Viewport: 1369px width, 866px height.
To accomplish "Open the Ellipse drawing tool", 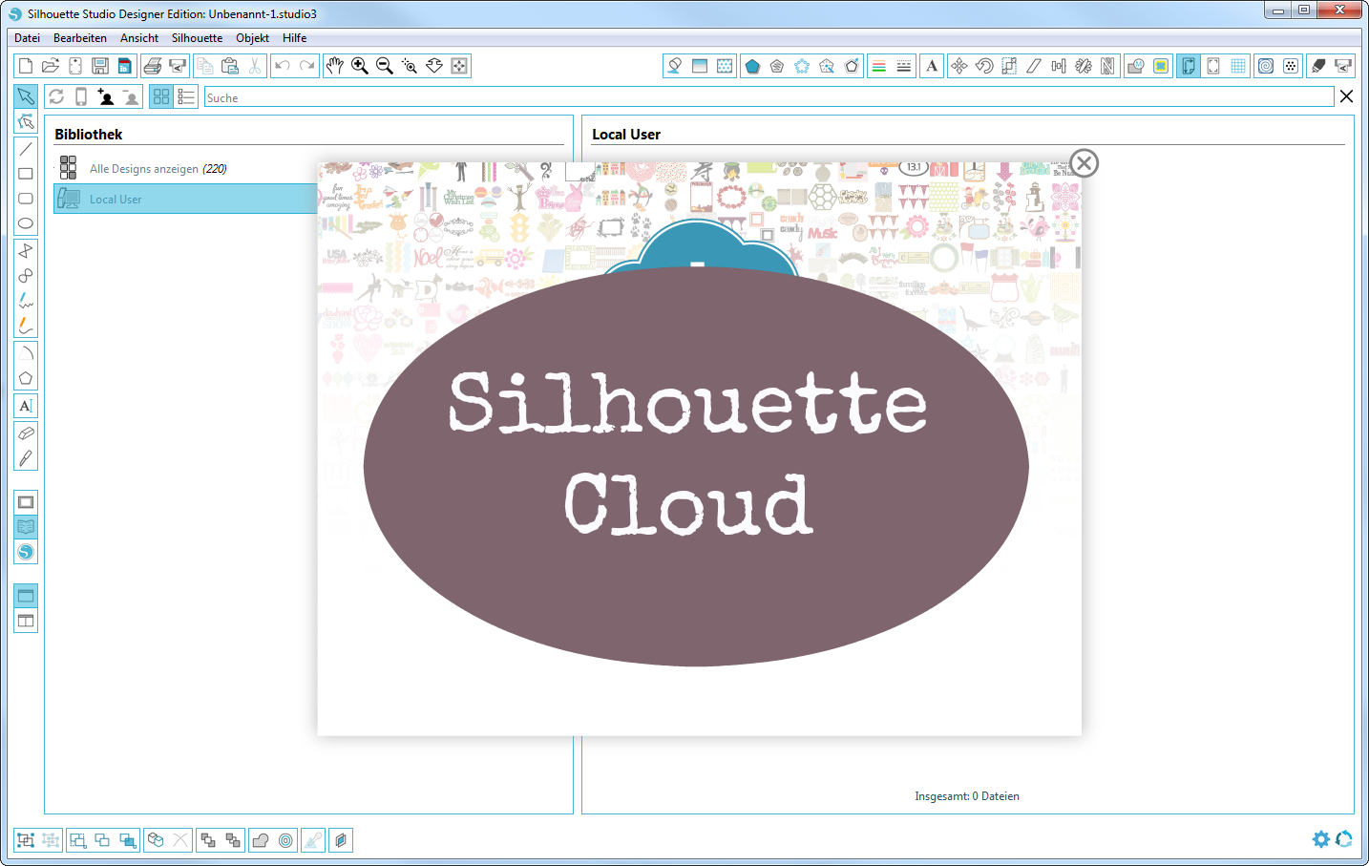I will (26, 222).
